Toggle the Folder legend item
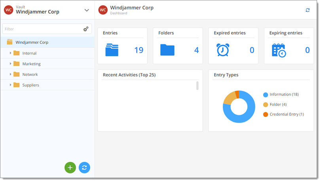 (275, 105)
